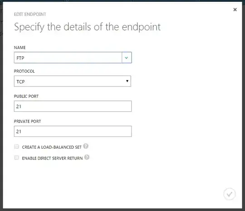The width and height of the screenshot is (245, 211).
Task: Click the NAME field label
Action: tap(20, 48)
